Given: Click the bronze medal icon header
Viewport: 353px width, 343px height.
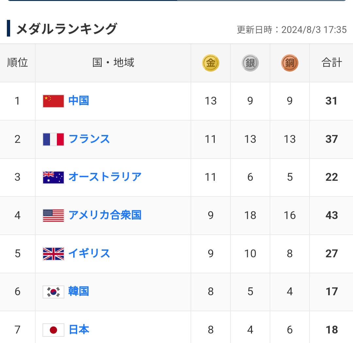Looking at the screenshot, I should click(290, 63).
